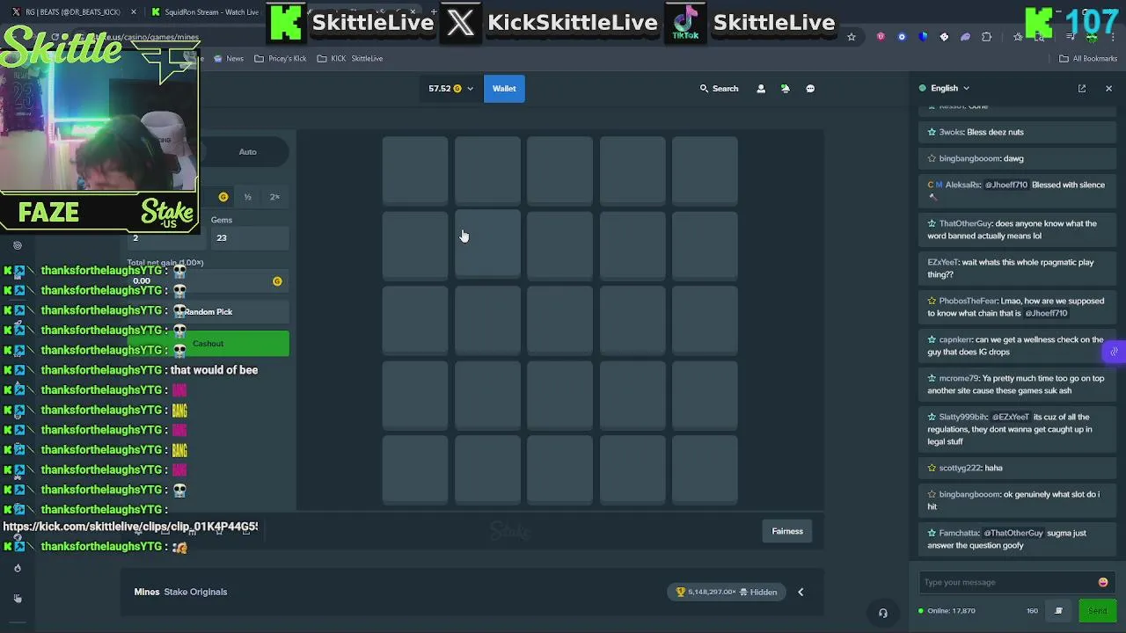Halve the bet with ½ button
This screenshot has height=633, width=1126.
coord(248,197)
